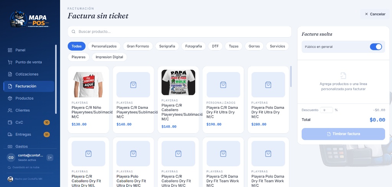
Task: Add Playera Polo Dama Dry Fit Team Work
Action: (268, 162)
